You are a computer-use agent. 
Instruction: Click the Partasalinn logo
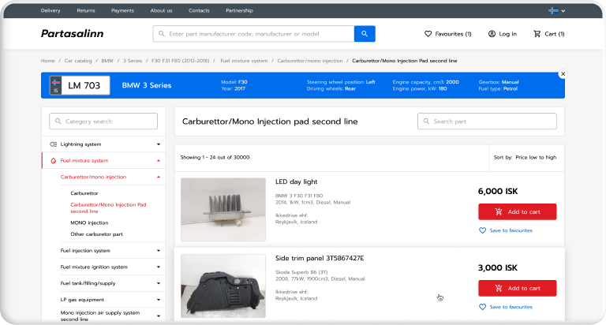tap(72, 34)
